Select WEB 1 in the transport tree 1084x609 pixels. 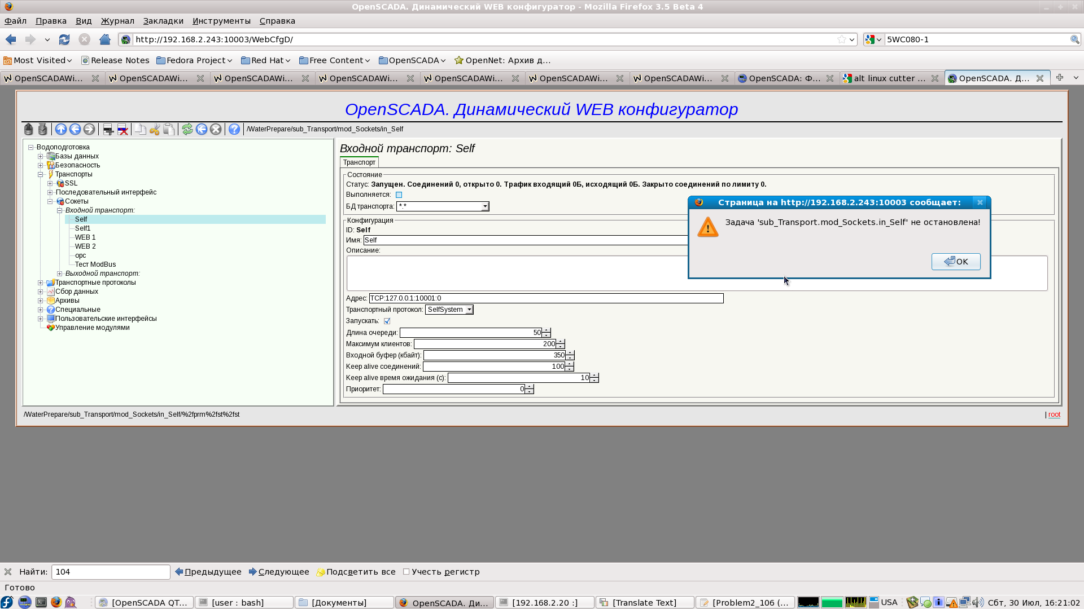[x=85, y=237]
